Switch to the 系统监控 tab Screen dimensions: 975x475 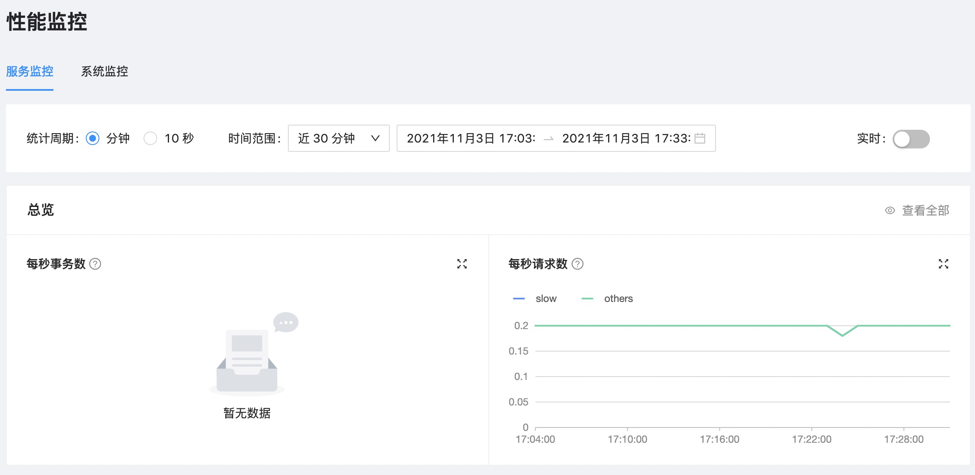pos(104,71)
